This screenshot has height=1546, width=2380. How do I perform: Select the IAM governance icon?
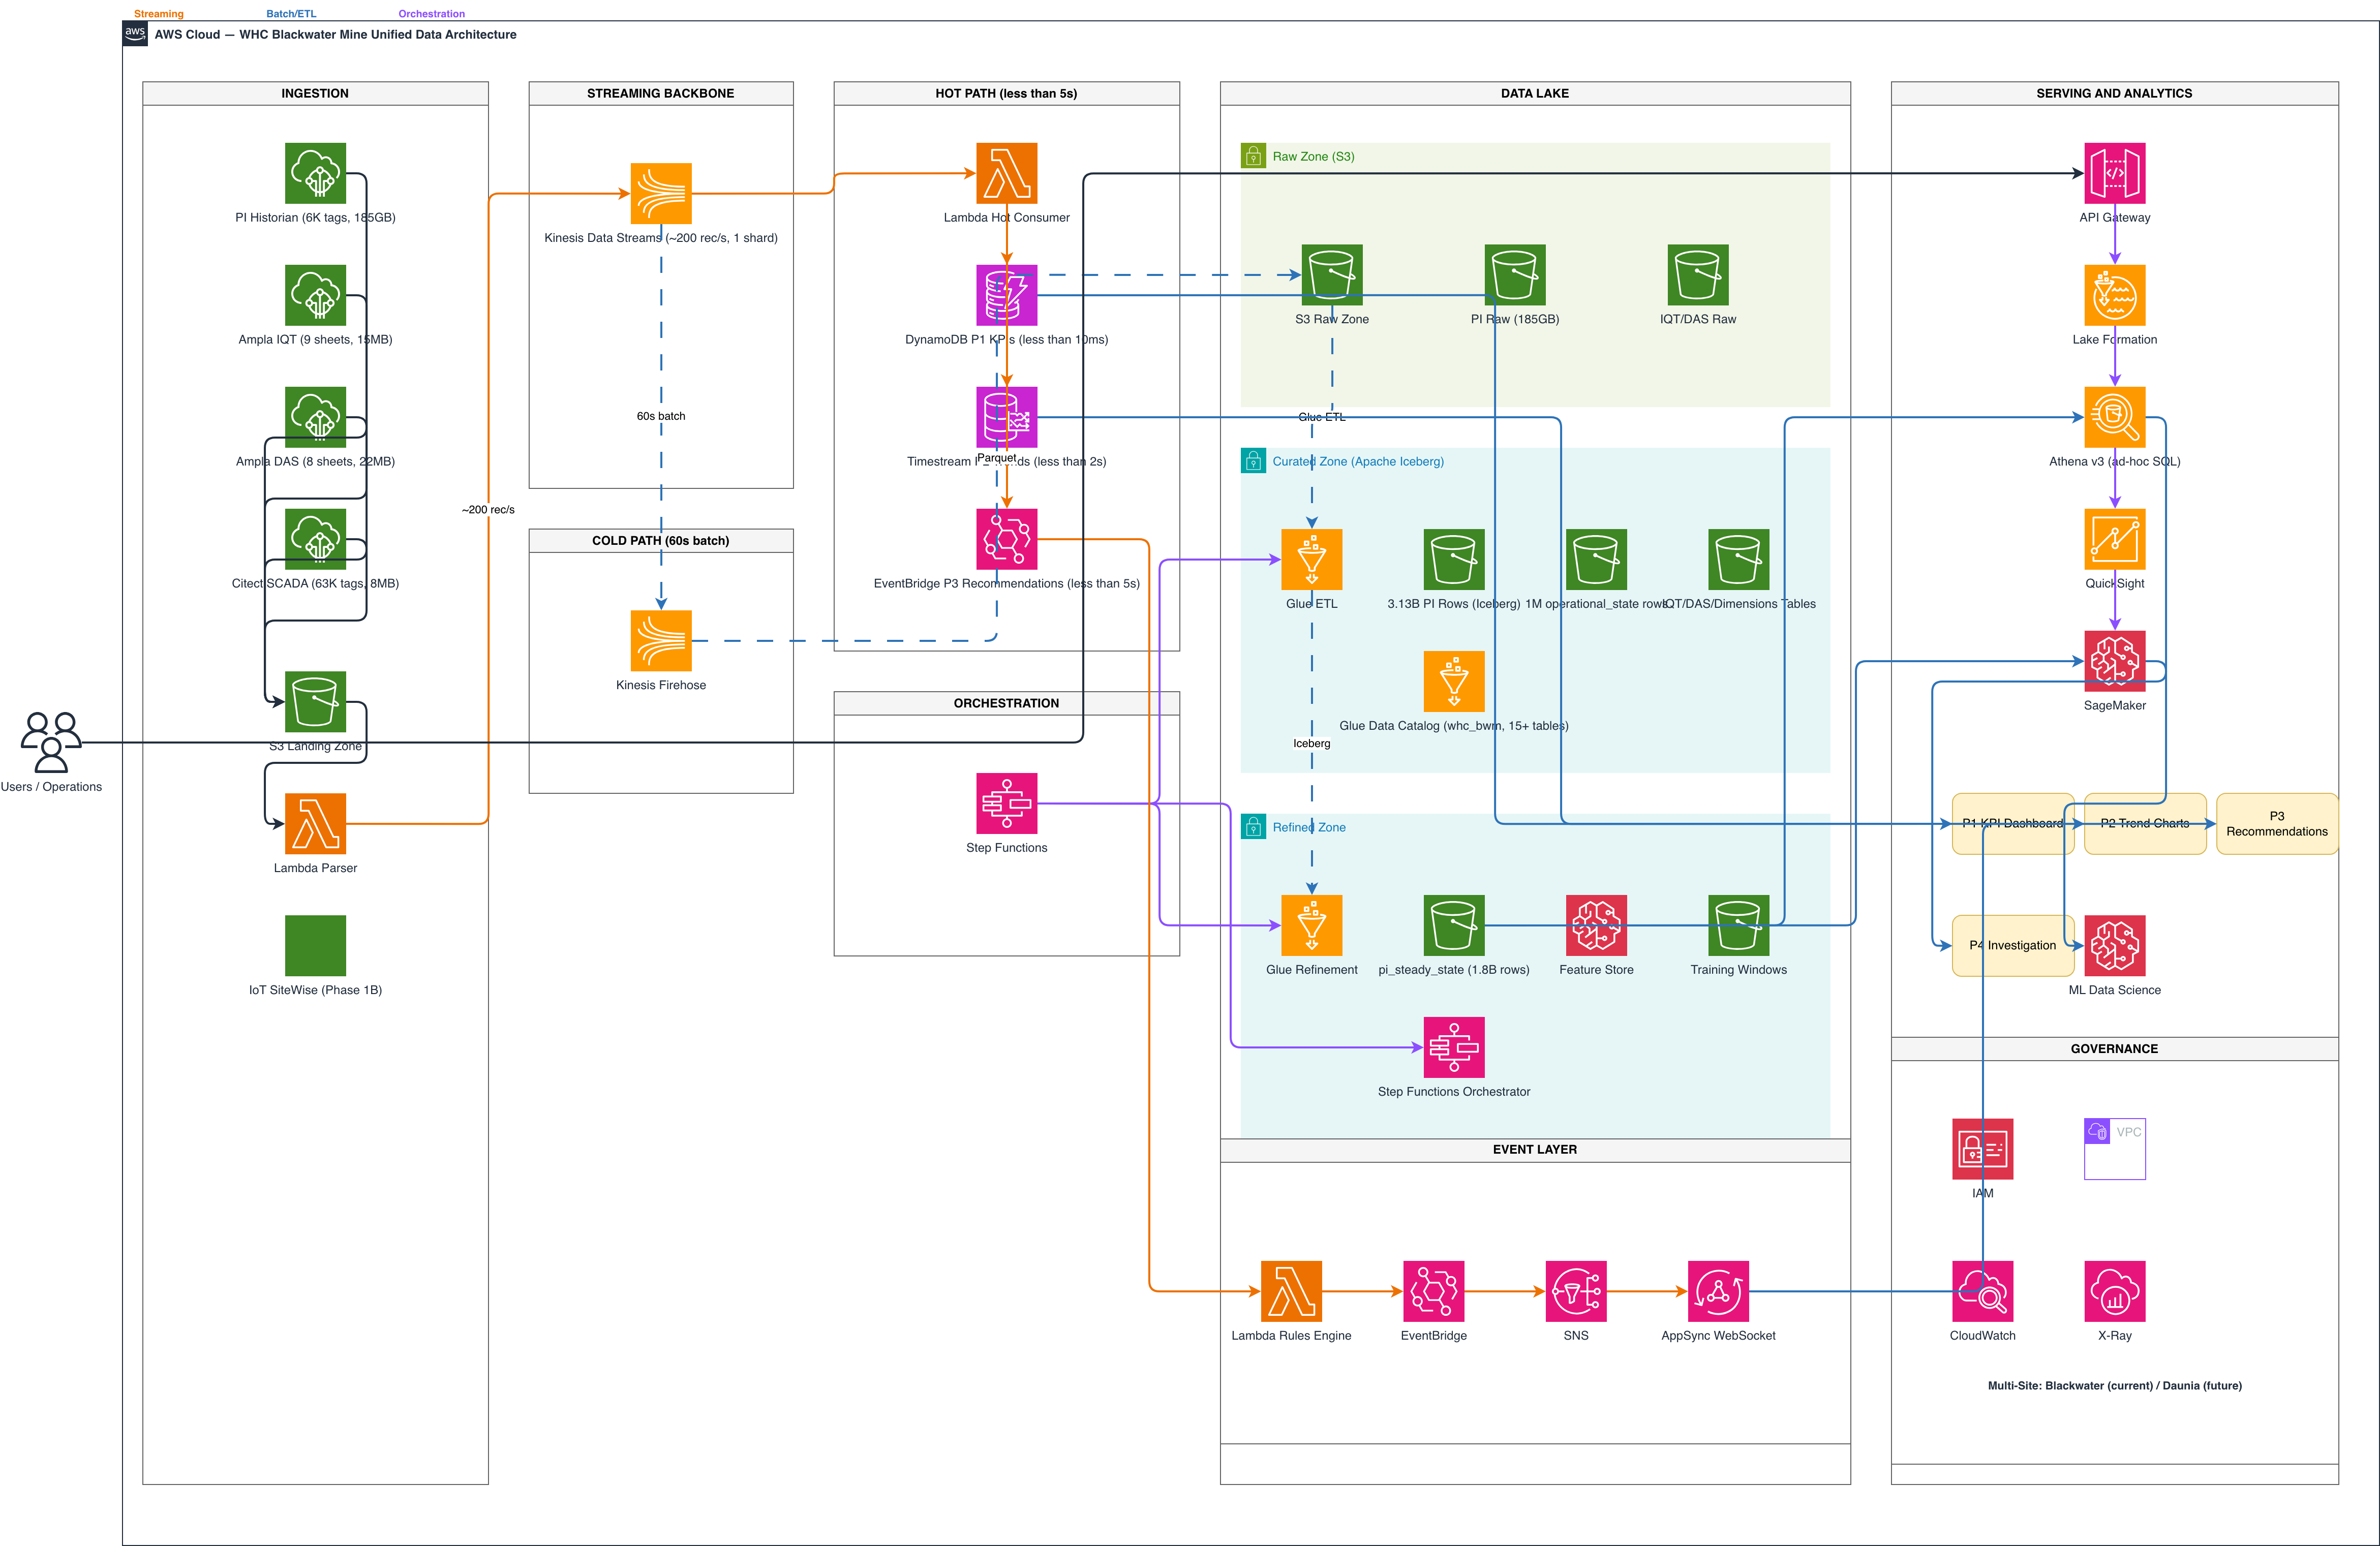[x=1983, y=1149]
